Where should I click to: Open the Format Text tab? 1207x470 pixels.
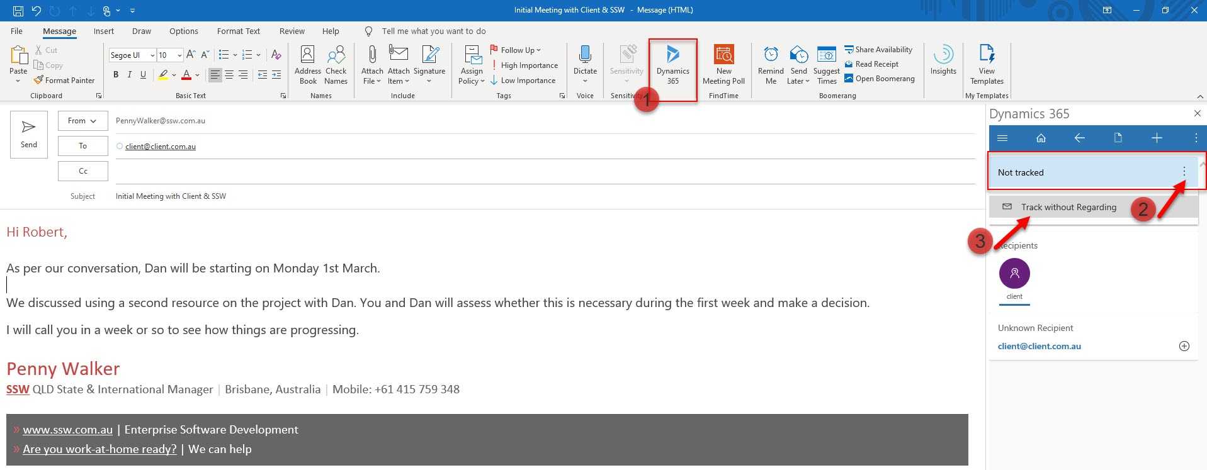click(238, 31)
